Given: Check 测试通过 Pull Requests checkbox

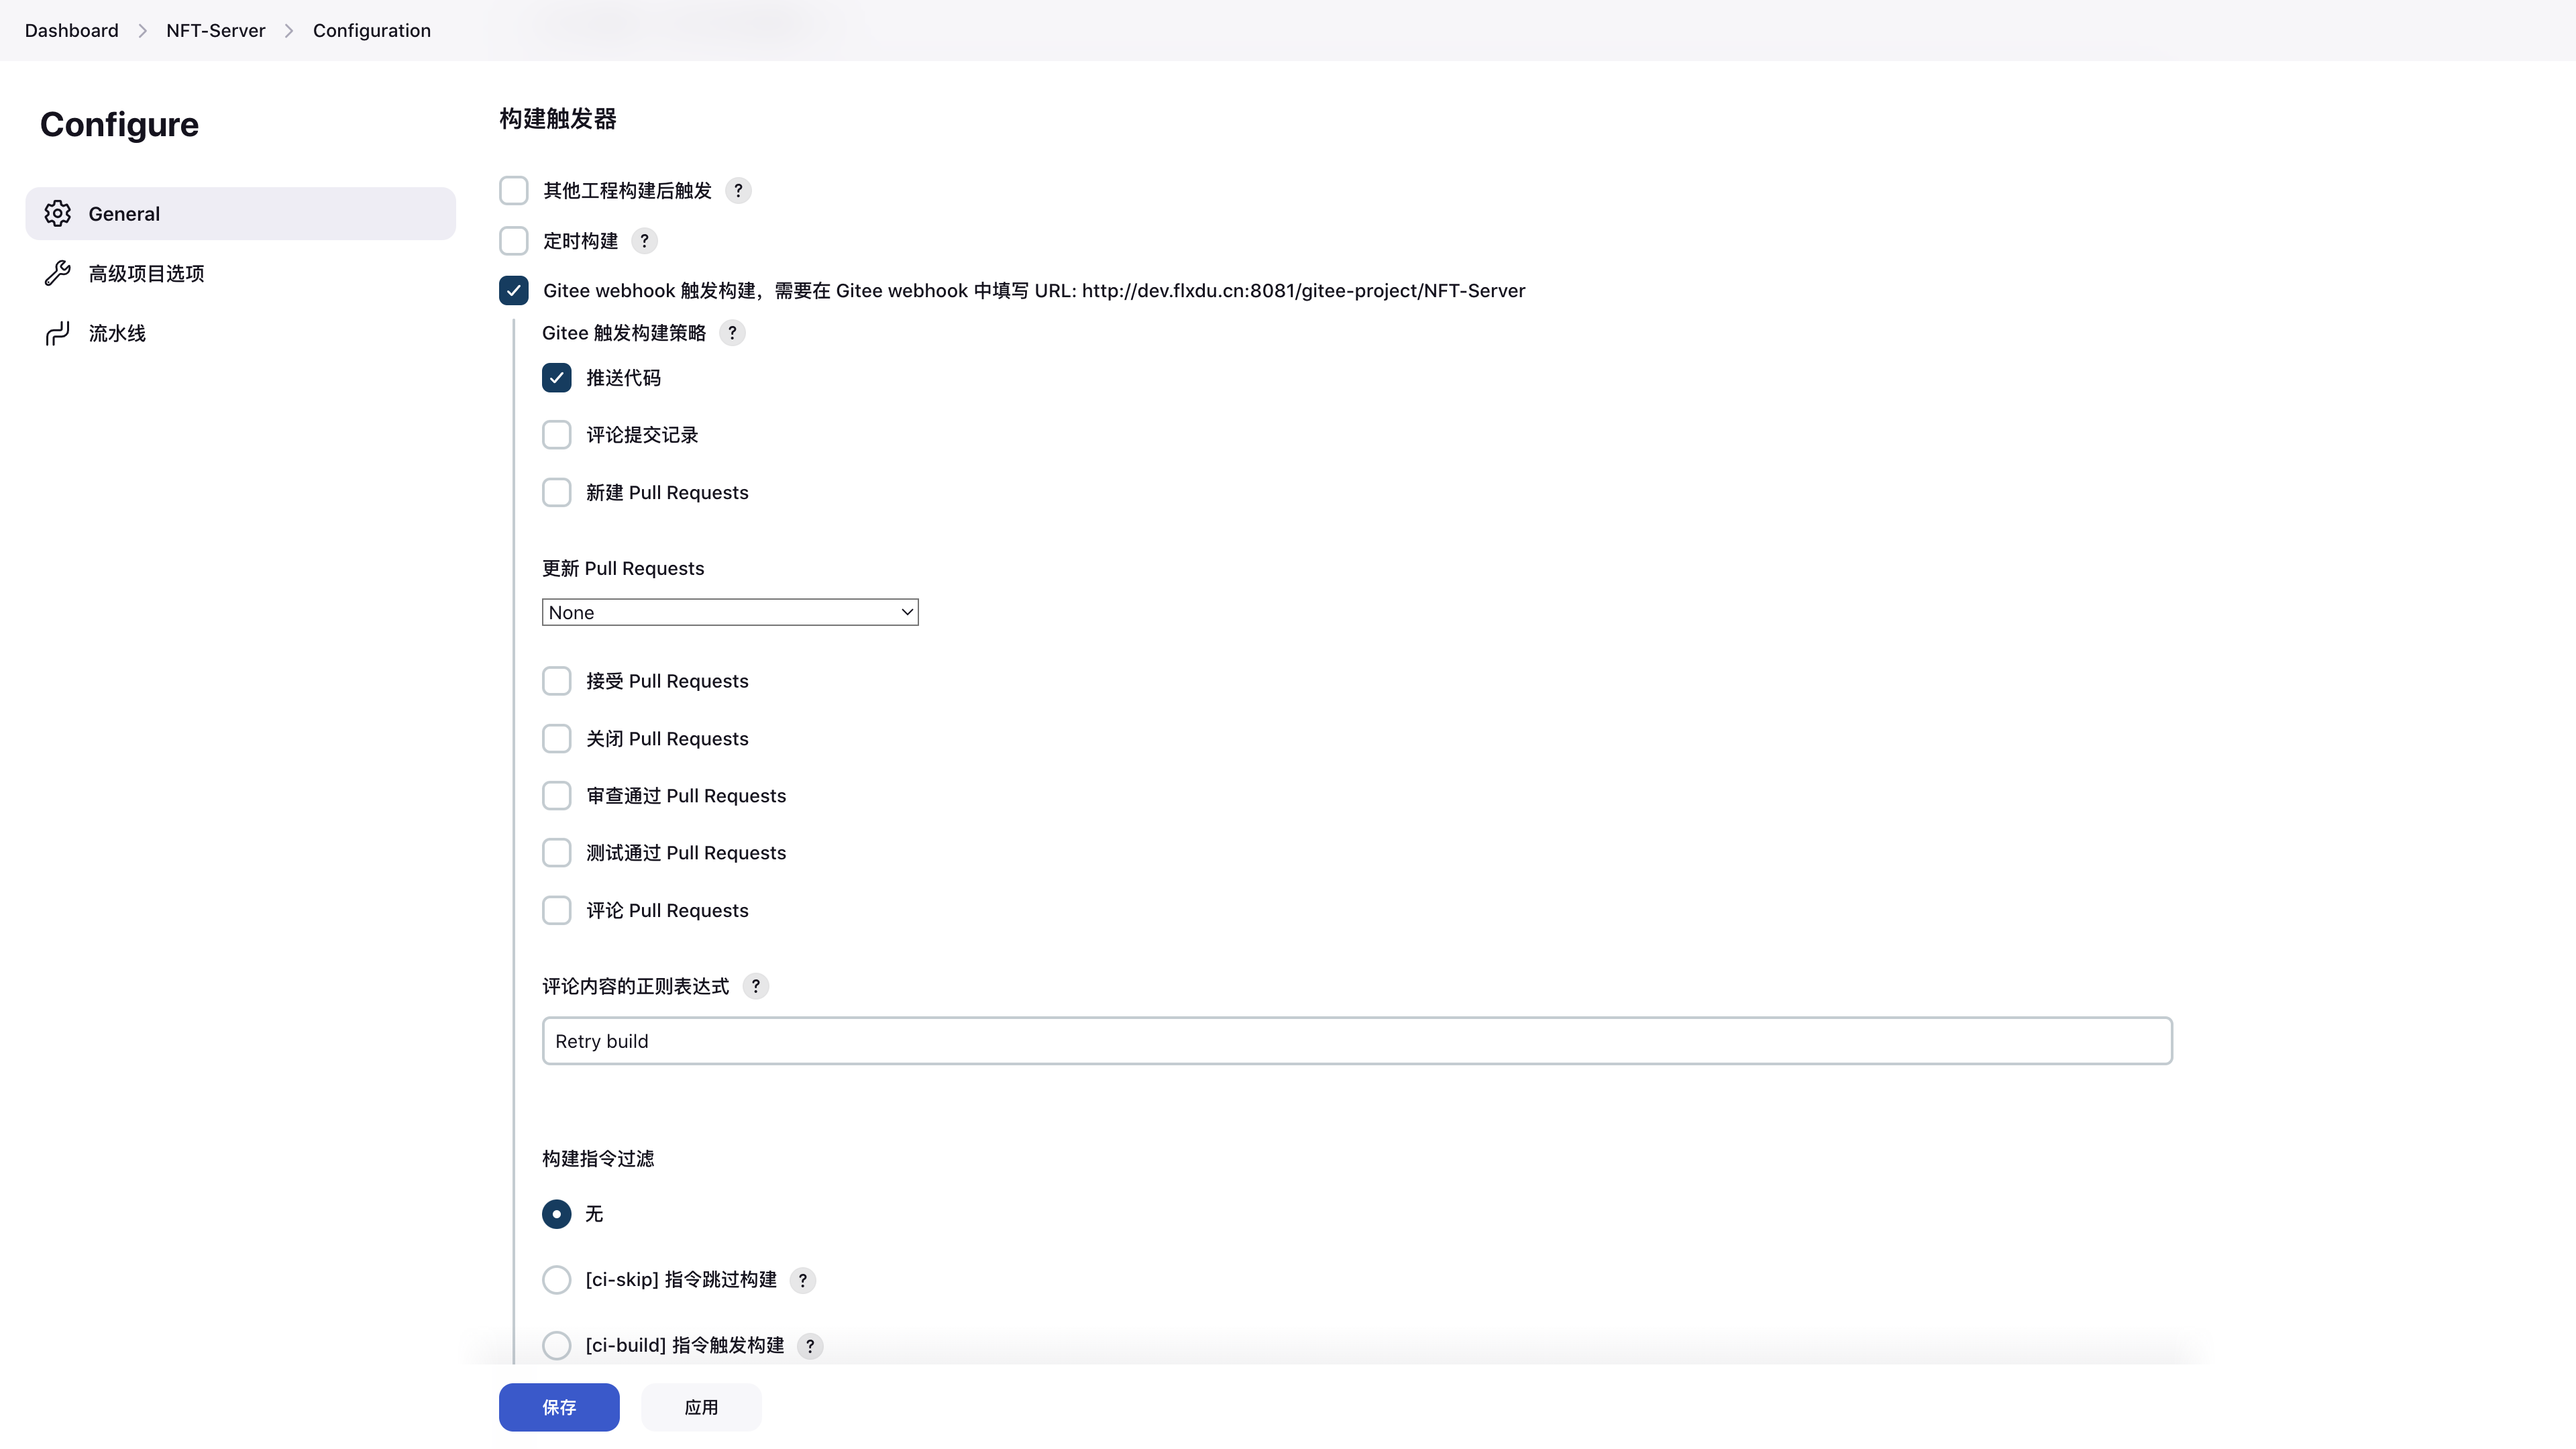Looking at the screenshot, I should pos(557,853).
